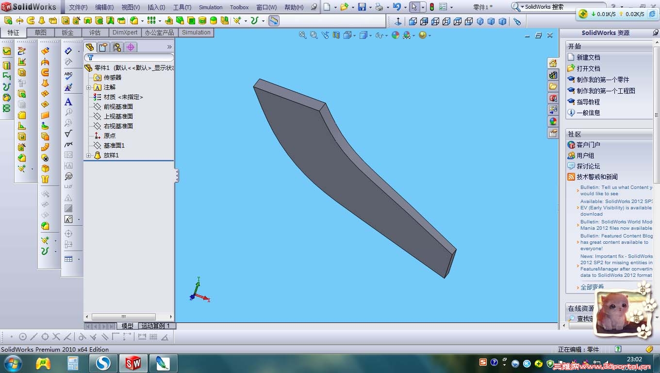Open the Undo history dropdown arrow
Viewport: 660px width, 373px height.
click(x=405, y=7)
